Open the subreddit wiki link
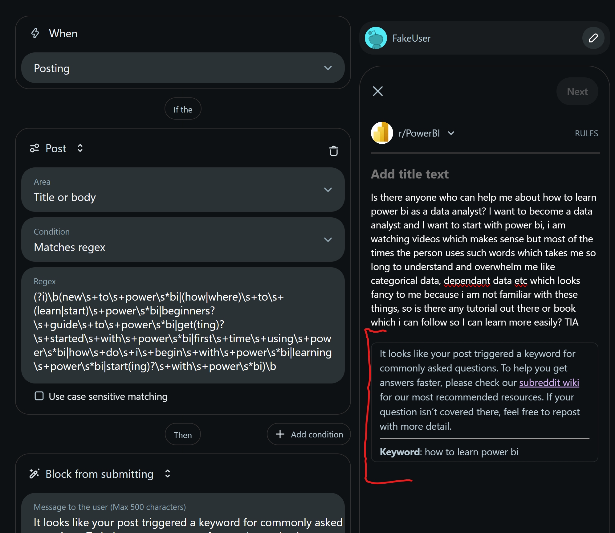Image resolution: width=615 pixels, height=533 pixels. click(x=549, y=383)
